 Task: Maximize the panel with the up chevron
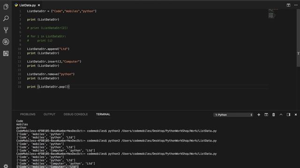[281, 115]
